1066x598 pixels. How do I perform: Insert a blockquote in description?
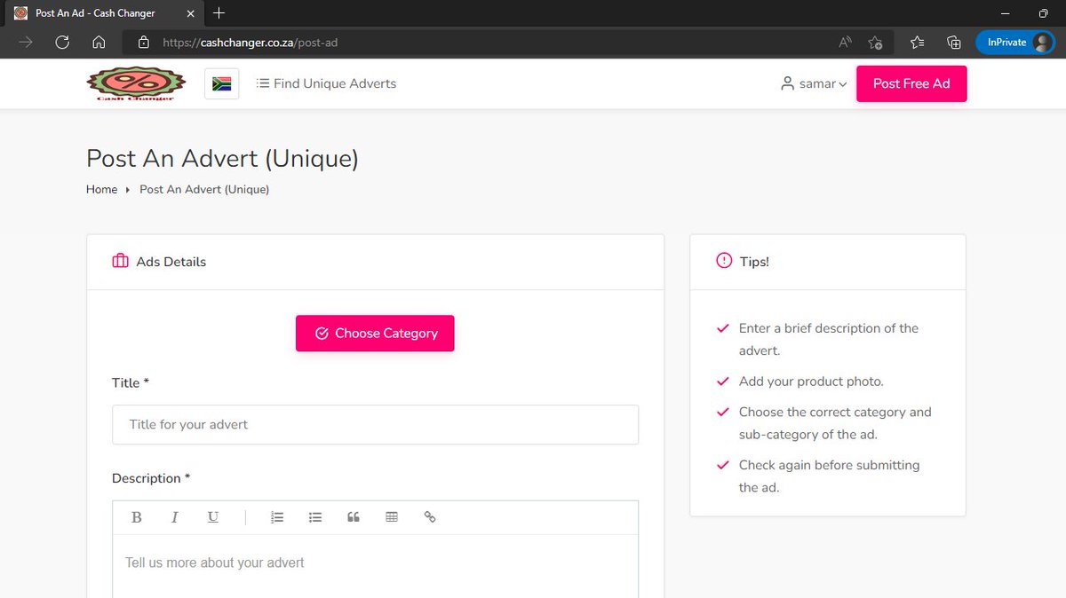coord(354,517)
